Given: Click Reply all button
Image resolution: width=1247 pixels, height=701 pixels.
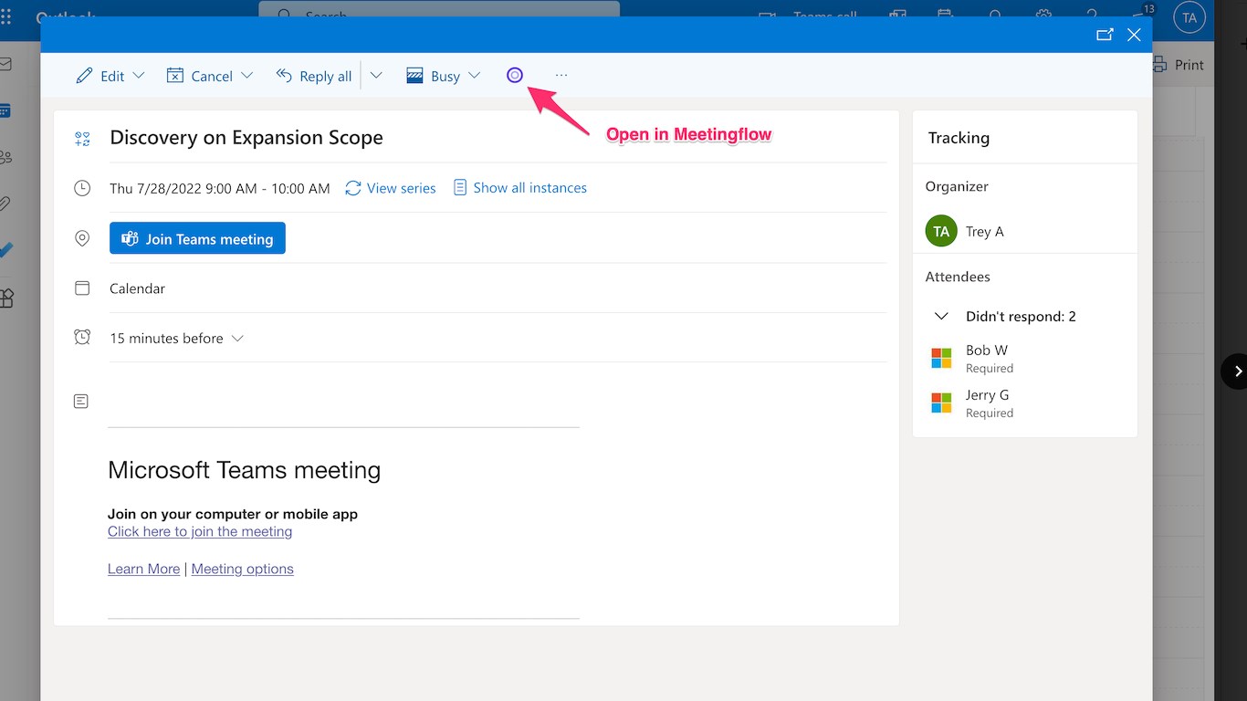Looking at the screenshot, I should click(x=314, y=76).
